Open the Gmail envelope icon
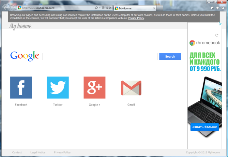 coord(131,88)
